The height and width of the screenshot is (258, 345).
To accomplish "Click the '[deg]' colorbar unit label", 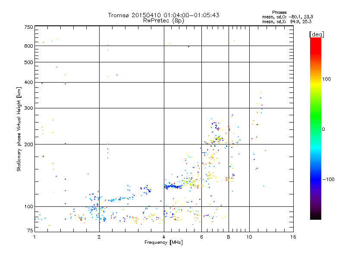I will [317, 34].
